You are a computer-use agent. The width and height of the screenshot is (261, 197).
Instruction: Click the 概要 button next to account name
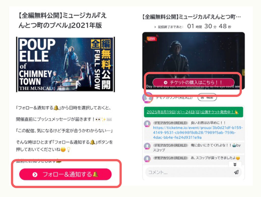207,97
